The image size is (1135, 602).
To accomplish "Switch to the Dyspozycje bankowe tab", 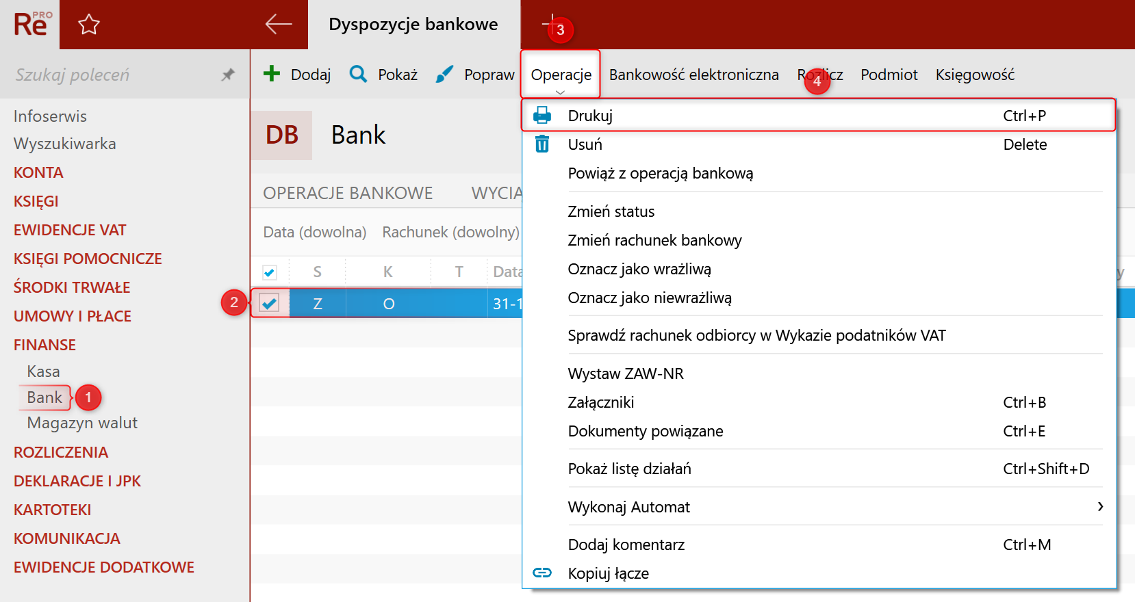I will 413,25.
